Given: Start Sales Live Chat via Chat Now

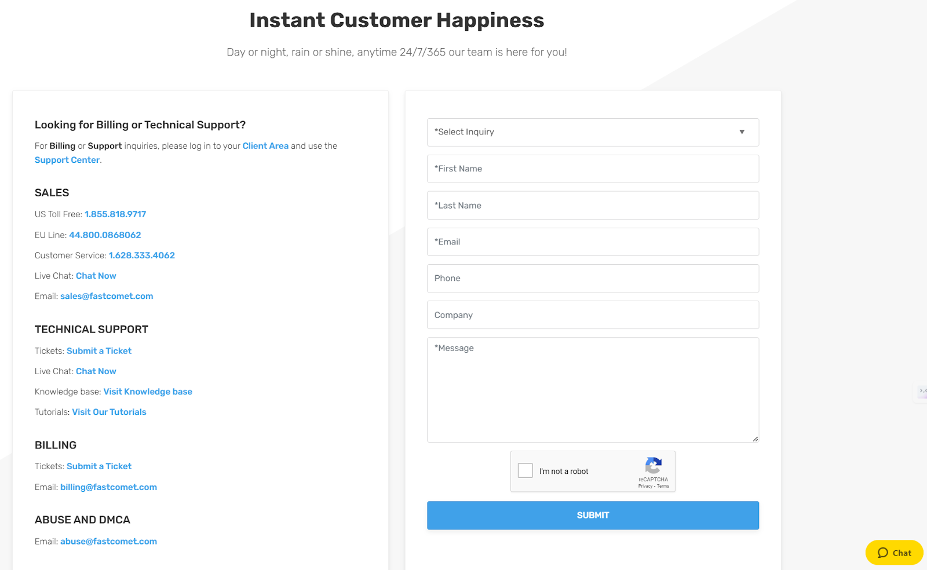Looking at the screenshot, I should click(96, 276).
